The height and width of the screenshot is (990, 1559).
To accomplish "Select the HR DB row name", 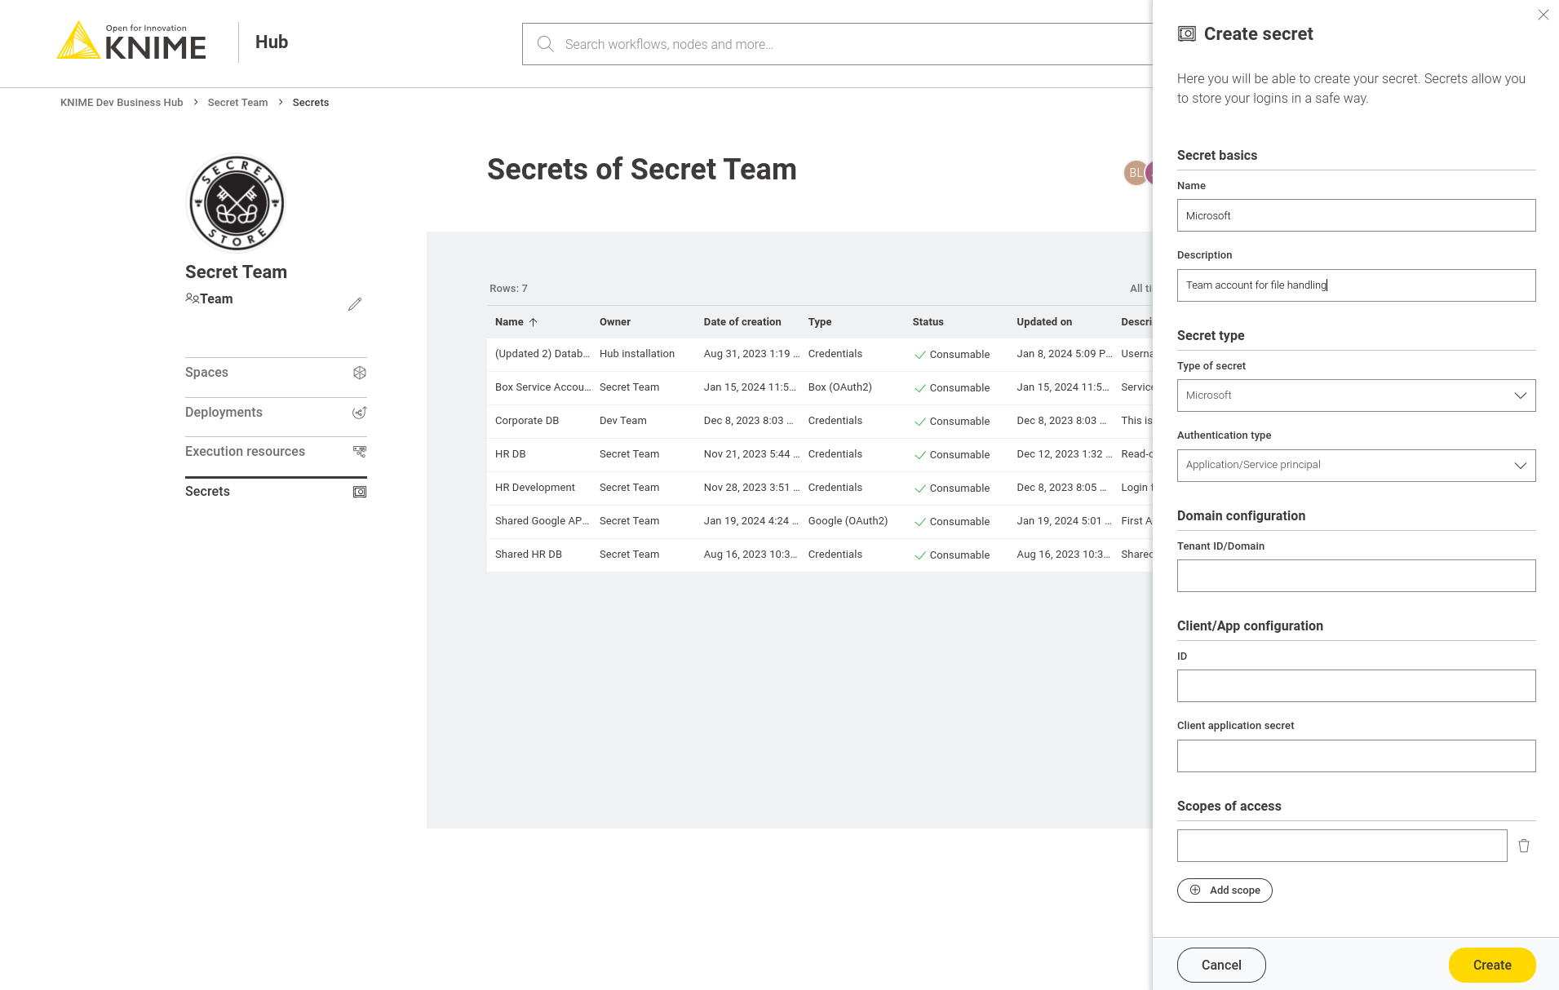I will point(511,454).
